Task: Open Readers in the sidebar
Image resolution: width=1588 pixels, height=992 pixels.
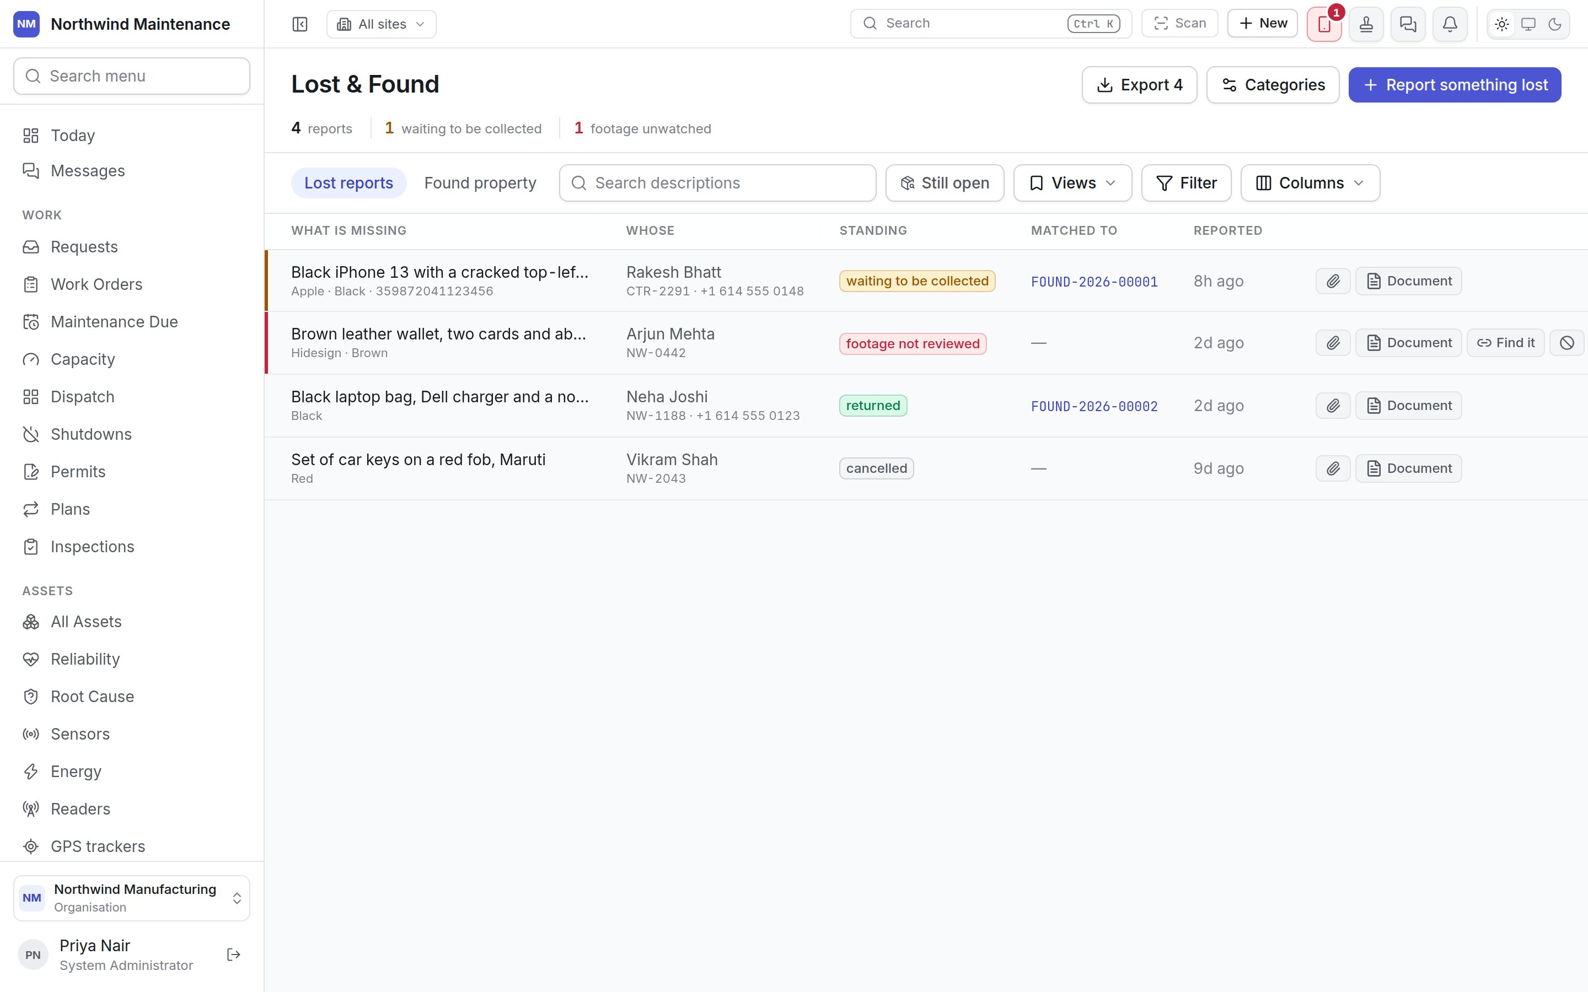Action: pyautogui.click(x=132, y=809)
